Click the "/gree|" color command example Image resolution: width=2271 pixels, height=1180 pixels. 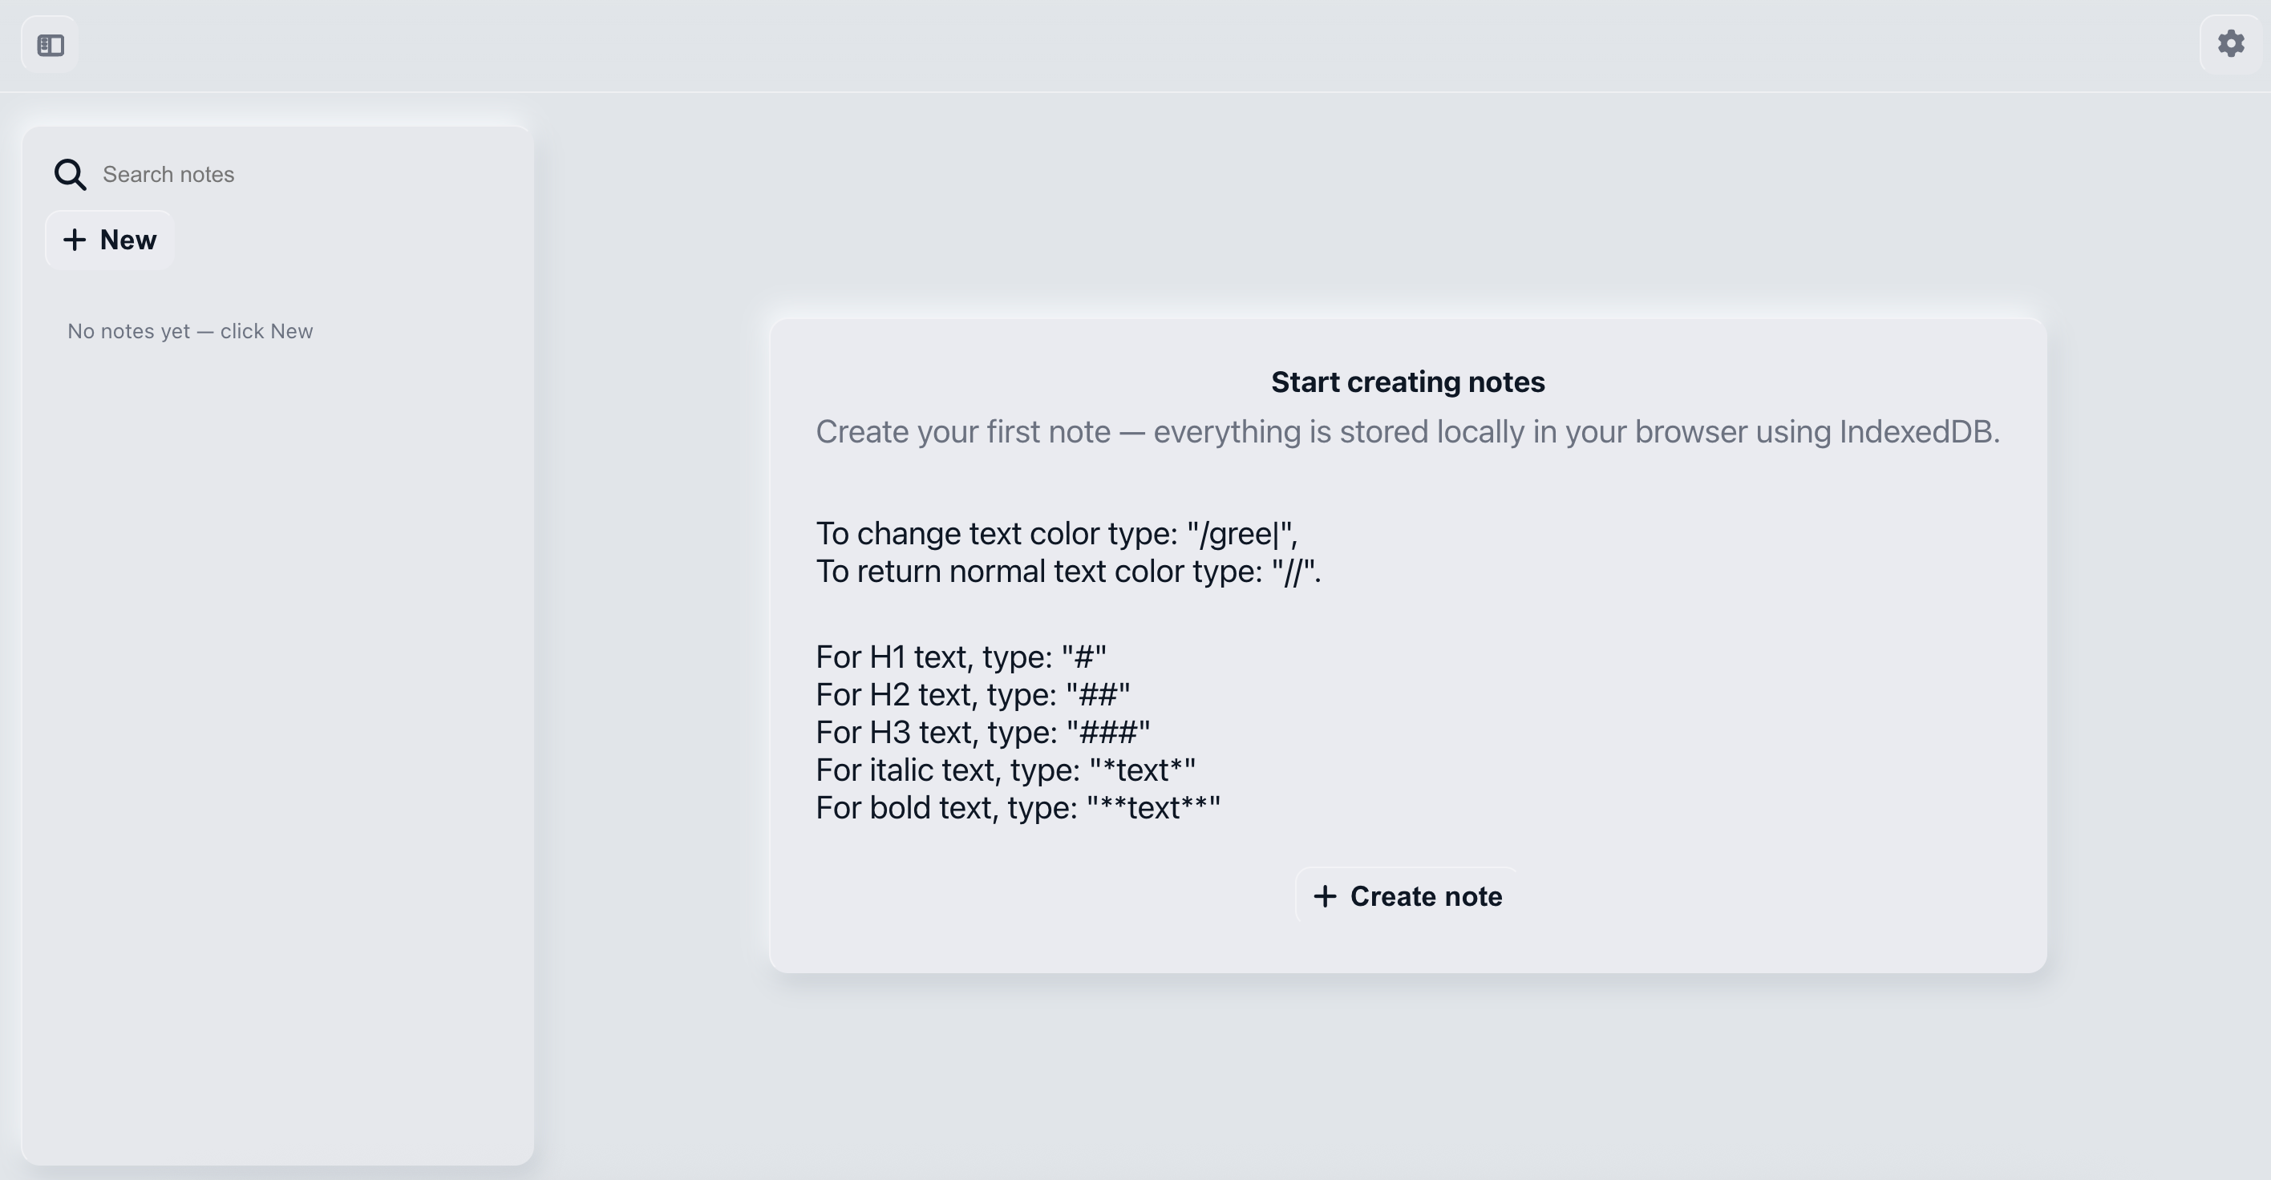click(1240, 533)
